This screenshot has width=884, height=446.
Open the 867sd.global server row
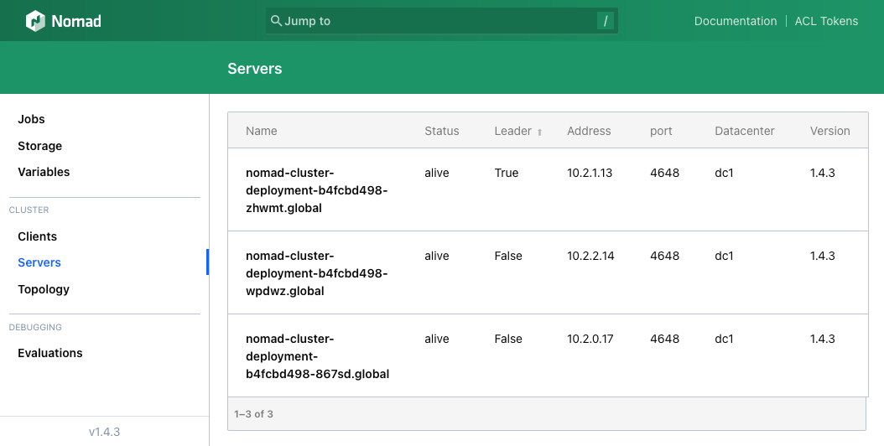(x=316, y=356)
